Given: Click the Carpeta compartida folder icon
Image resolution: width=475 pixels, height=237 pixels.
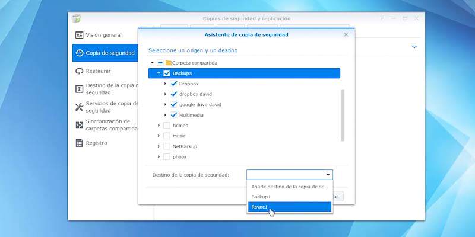Looking at the screenshot, I should coord(169,63).
